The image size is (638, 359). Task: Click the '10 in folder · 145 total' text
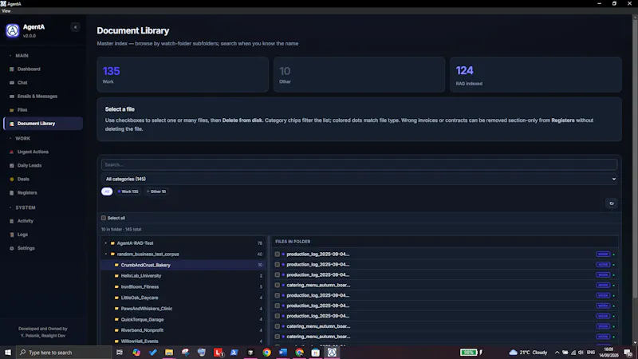(x=121, y=230)
